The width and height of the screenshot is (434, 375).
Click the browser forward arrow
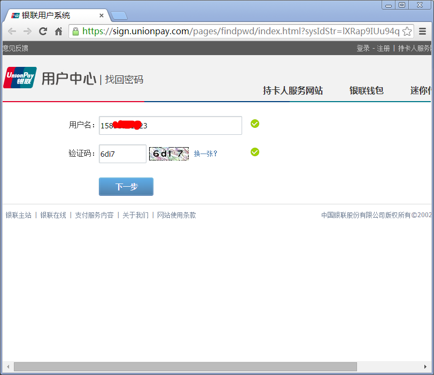click(27, 32)
